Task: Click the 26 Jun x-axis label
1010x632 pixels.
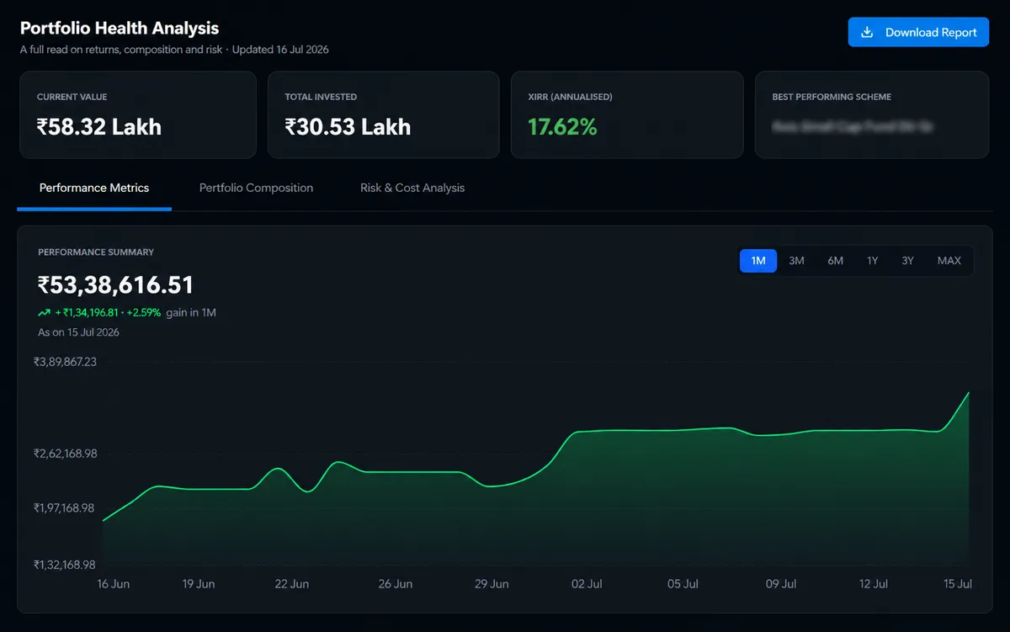Action: pos(396,584)
